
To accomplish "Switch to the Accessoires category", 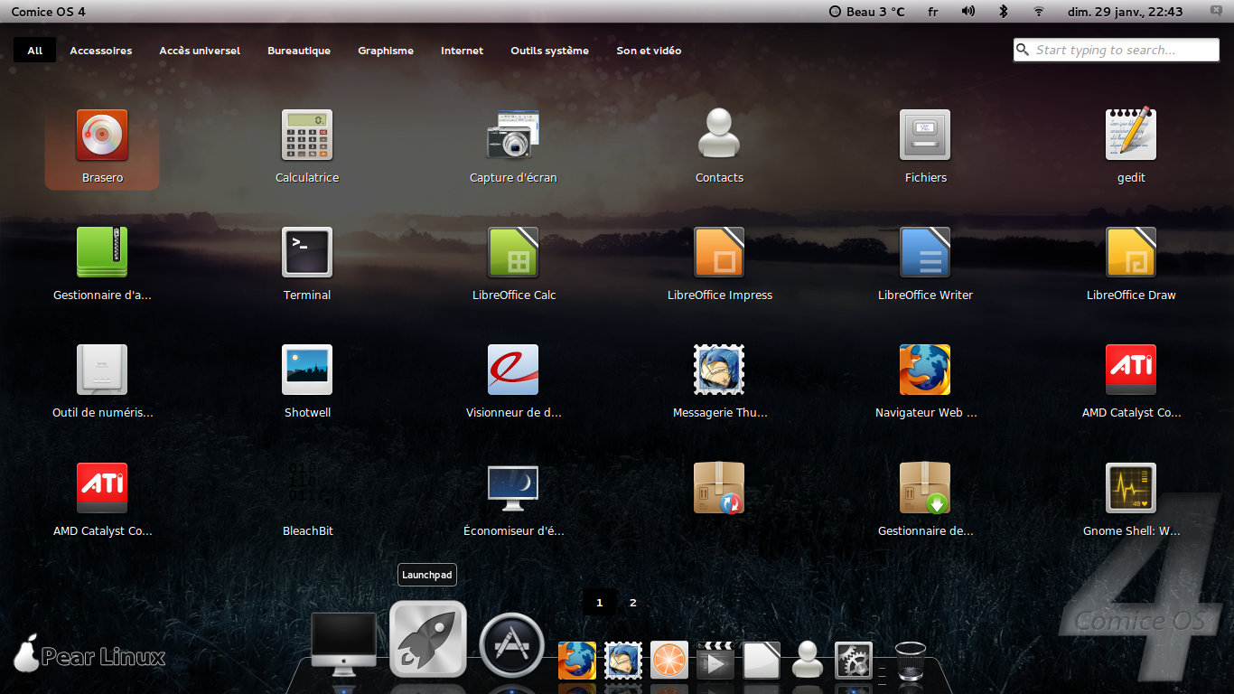I will tap(101, 51).
